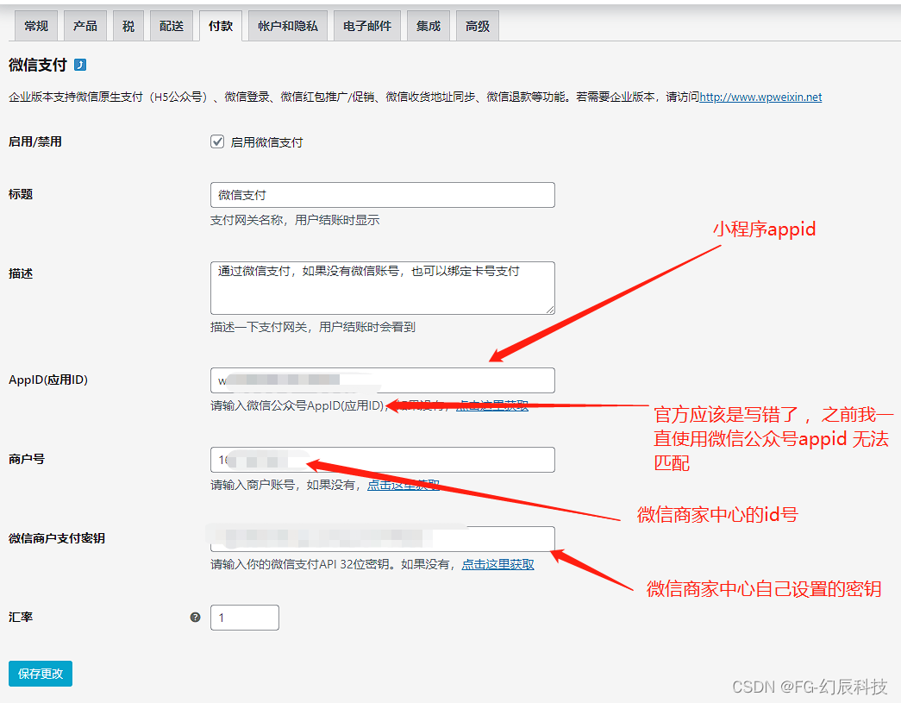Click into the 描述 textarea
Image resolution: width=901 pixels, height=703 pixels.
pos(383,288)
